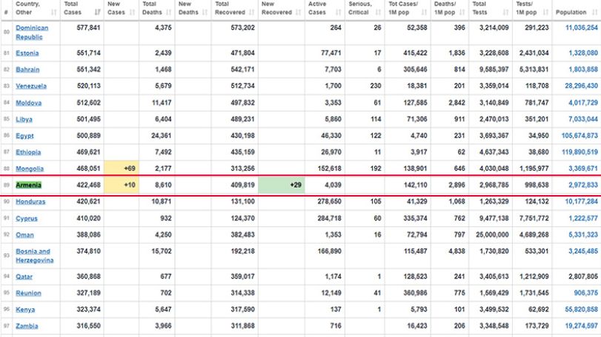
Task: Click Armenia's yellow +10 new cases cell
Action: click(122, 185)
